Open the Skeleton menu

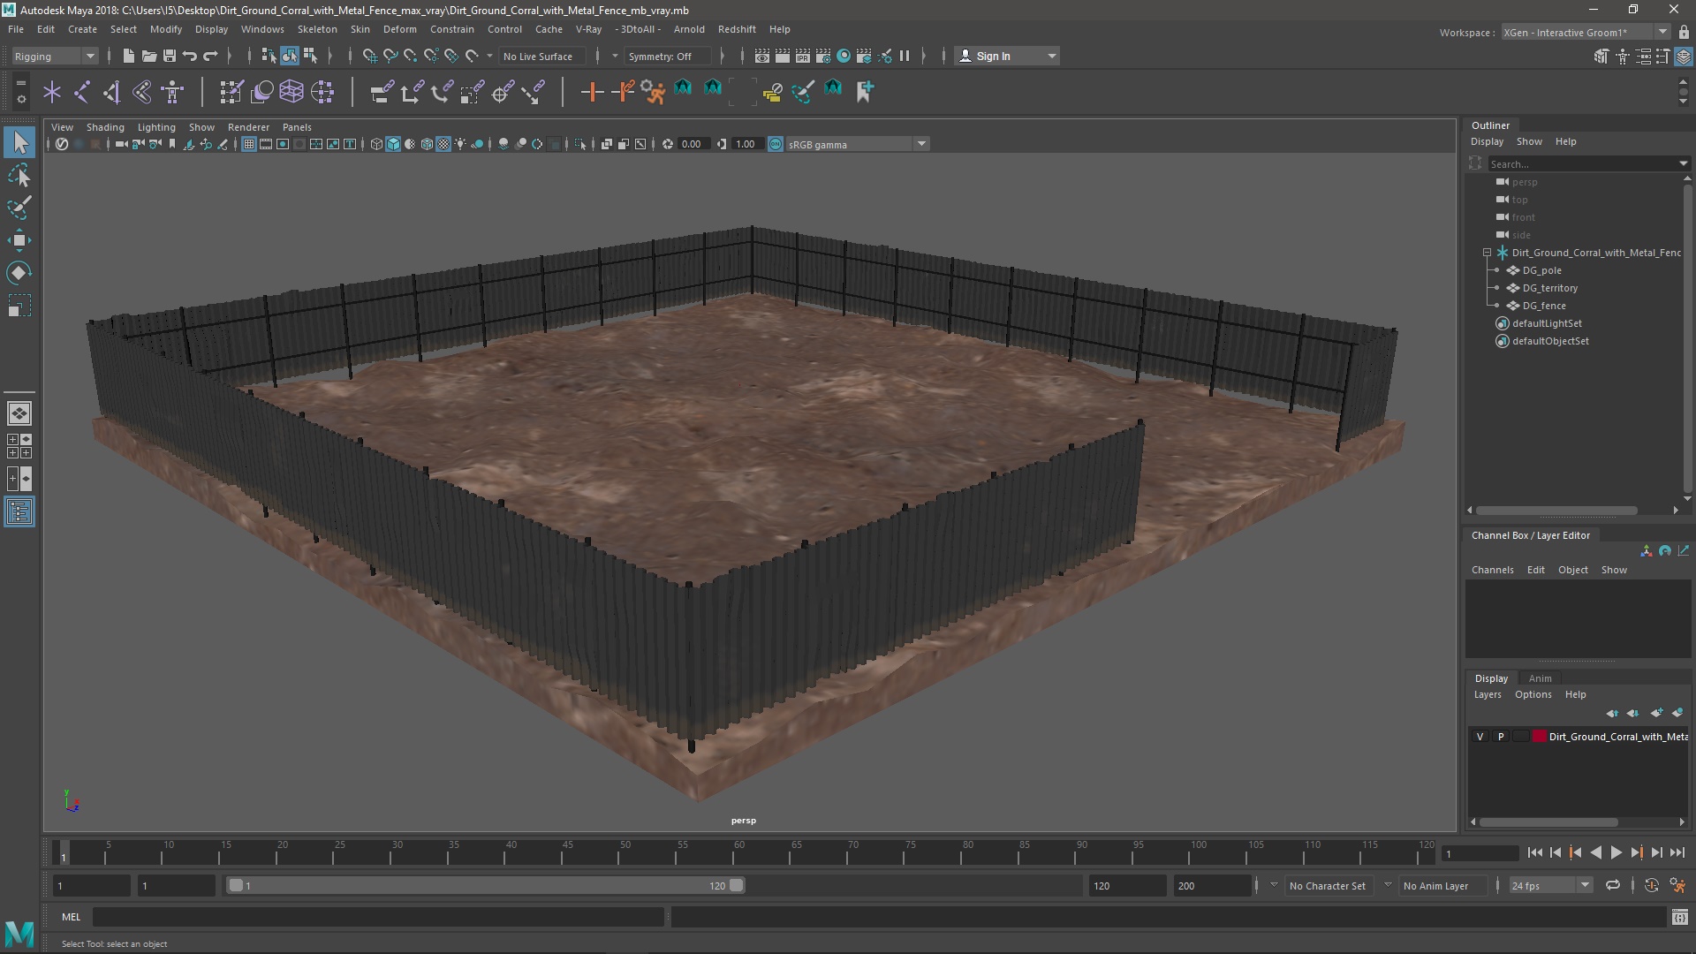pos(316,29)
